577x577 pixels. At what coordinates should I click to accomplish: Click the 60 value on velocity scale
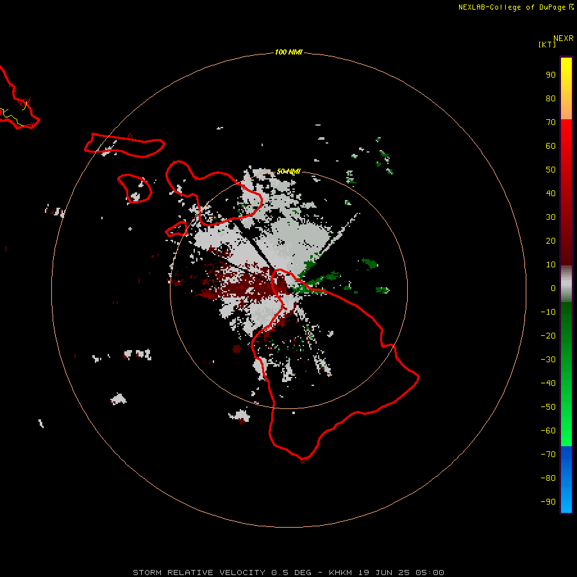(551, 146)
